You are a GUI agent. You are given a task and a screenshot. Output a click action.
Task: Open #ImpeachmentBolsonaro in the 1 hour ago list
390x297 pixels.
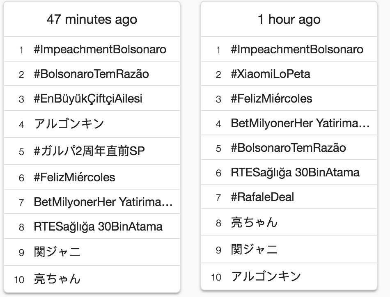point(297,50)
